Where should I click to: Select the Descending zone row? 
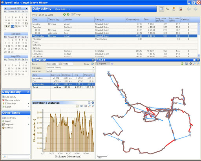(63, 84)
